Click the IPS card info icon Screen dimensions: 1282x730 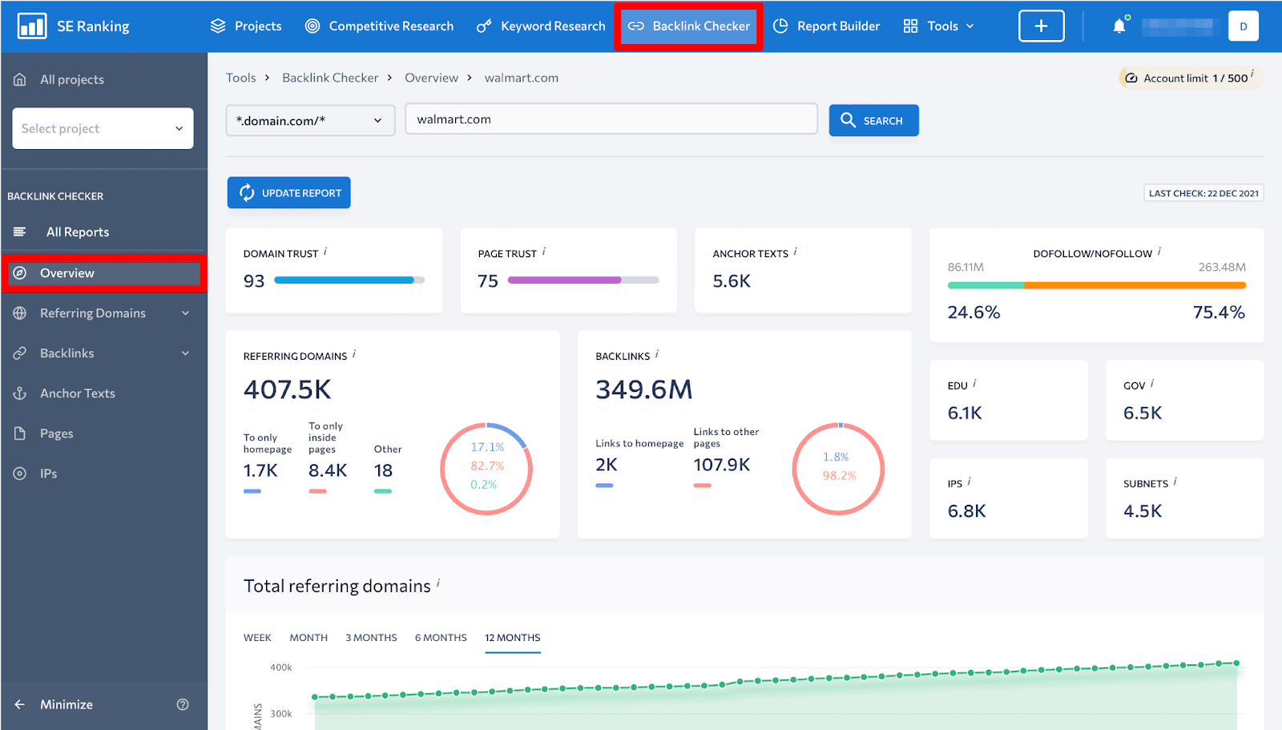point(970,482)
